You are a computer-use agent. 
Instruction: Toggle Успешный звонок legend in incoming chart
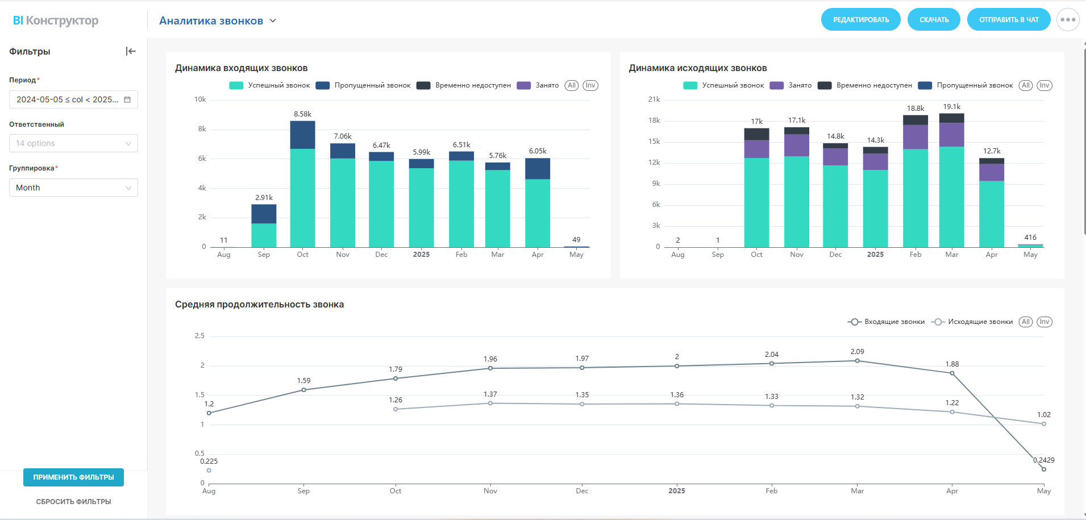tap(269, 85)
